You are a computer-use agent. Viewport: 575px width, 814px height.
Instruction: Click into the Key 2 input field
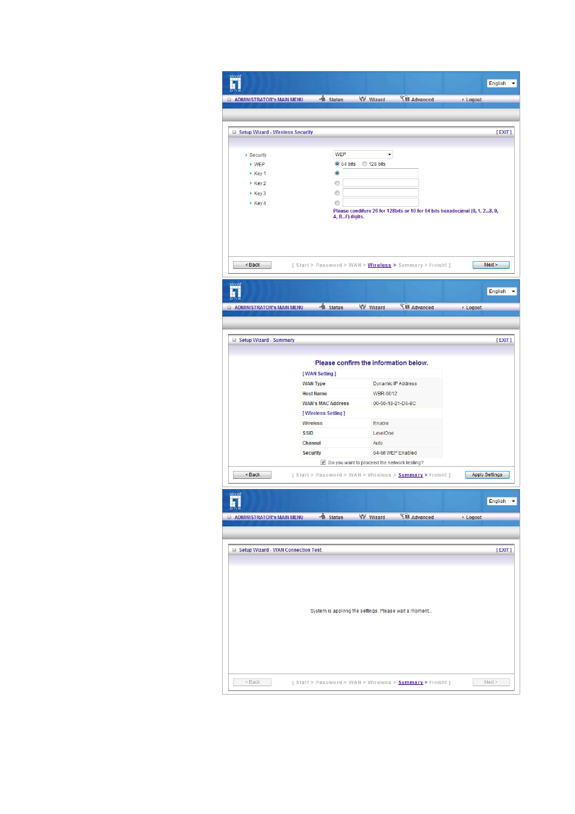[381, 183]
